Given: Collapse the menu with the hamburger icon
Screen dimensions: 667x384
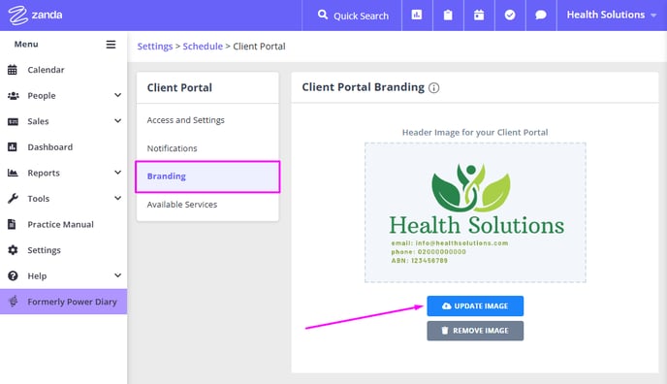Looking at the screenshot, I should [111, 45].
